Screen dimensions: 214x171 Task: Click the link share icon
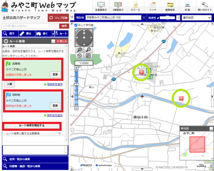click(153, 5)
